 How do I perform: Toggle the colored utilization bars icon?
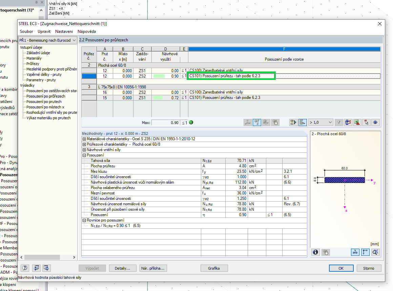[303, 123]
